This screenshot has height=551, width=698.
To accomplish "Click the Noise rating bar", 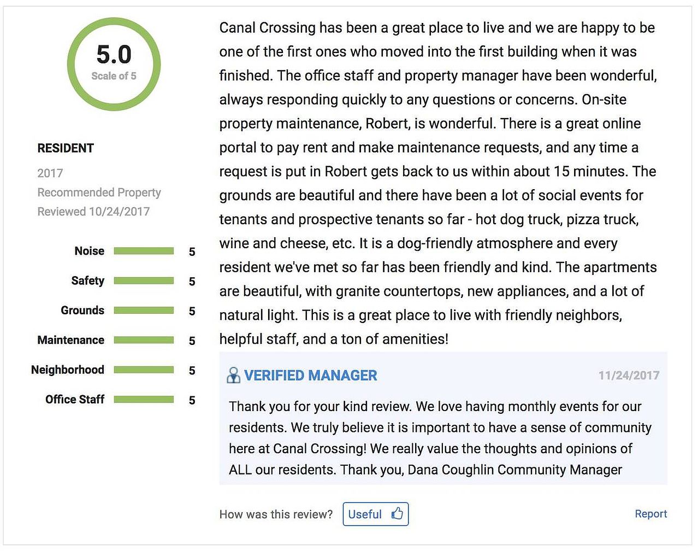I will coord(144,251).
